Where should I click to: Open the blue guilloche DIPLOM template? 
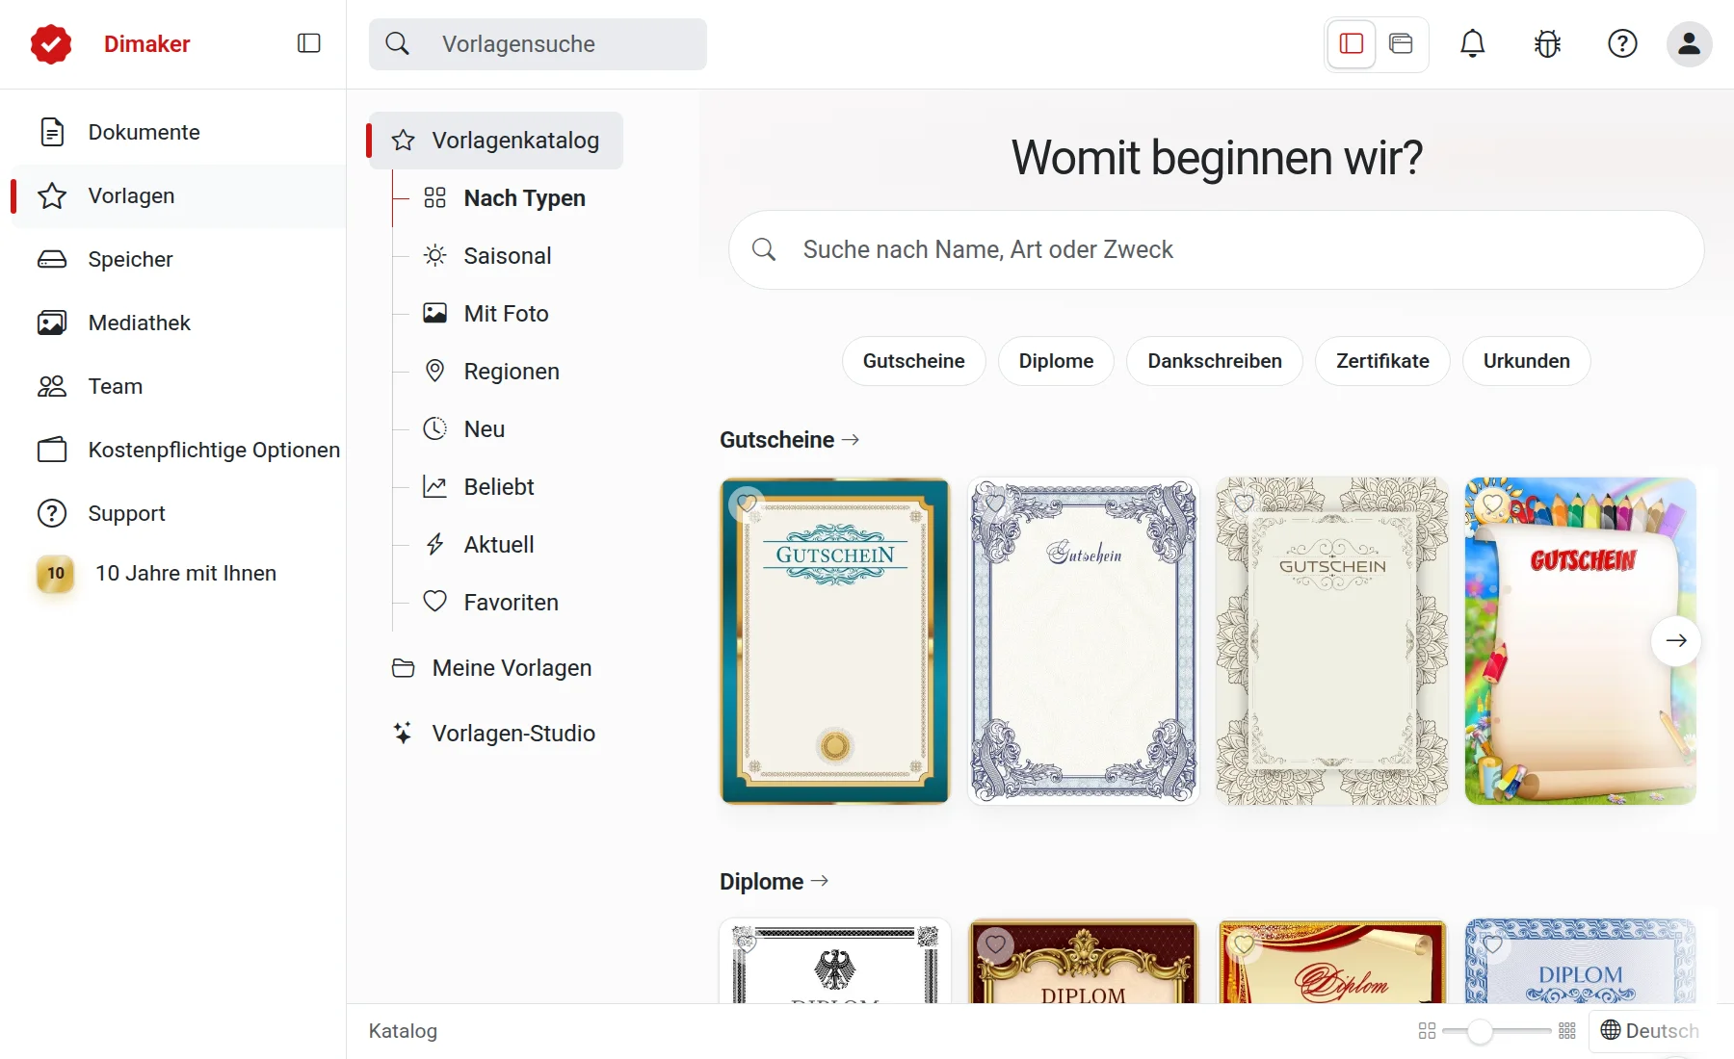point(1581,962)
